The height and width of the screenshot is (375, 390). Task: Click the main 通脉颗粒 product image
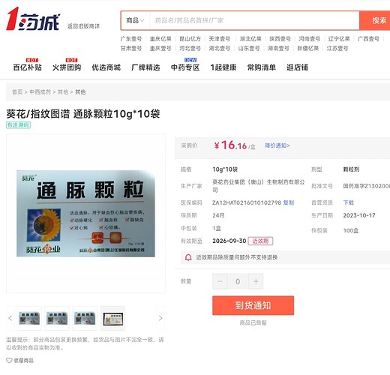point(85,213)
